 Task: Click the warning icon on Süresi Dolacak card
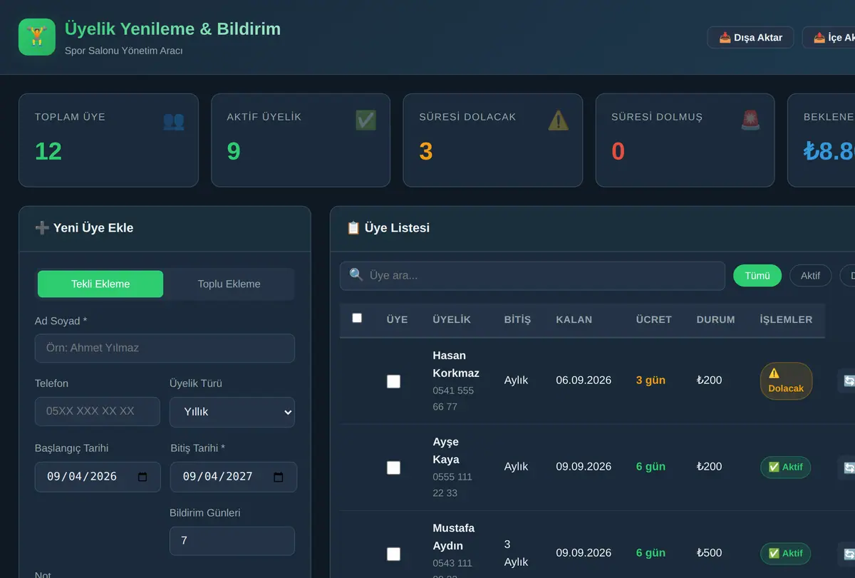pos(558,120)
